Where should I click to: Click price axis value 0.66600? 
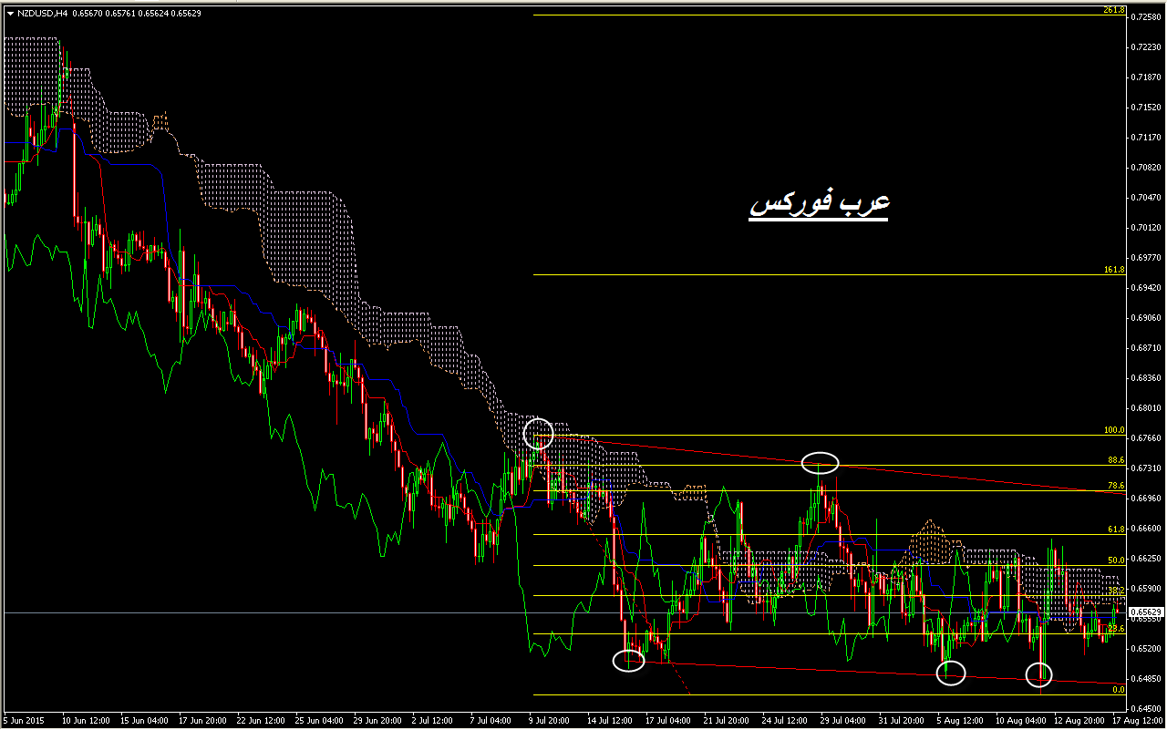pos(1146,529)
